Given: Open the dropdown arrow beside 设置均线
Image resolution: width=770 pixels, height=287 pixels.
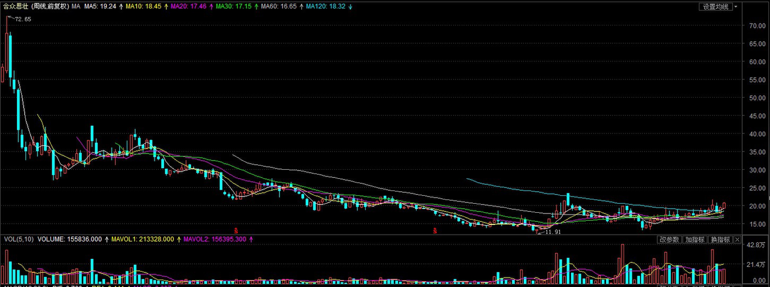Looking at the screenshot, I should 736,7.
